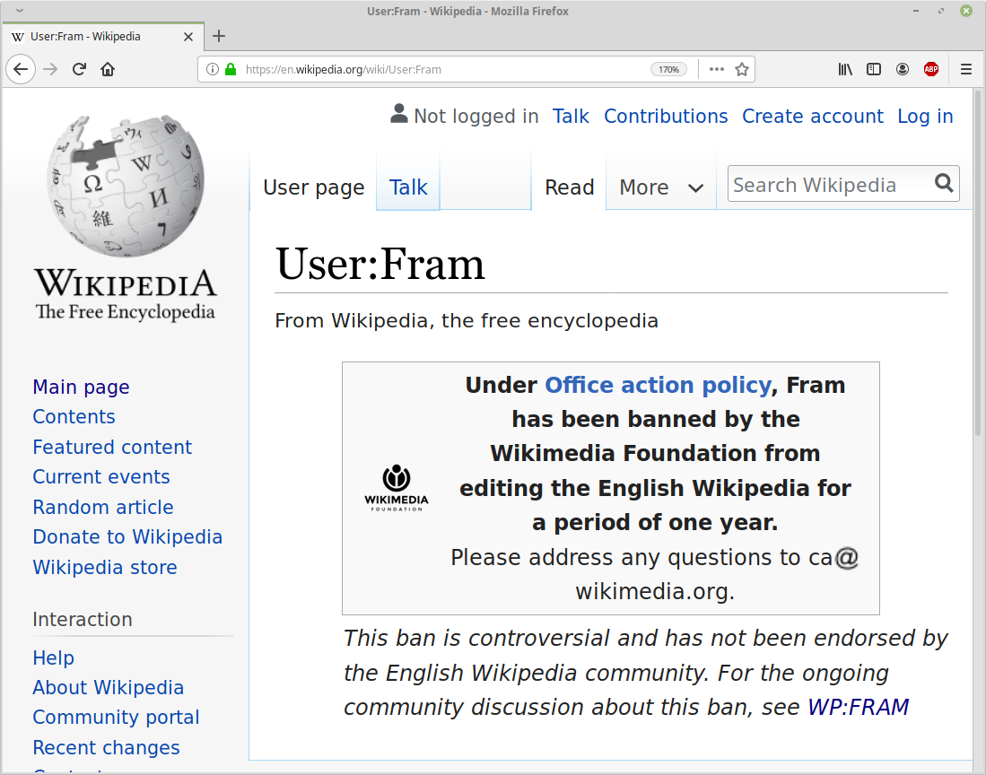Open the Contents sidebar link
Viewport: 986px width, 775px height.
[x=74, y=417]
